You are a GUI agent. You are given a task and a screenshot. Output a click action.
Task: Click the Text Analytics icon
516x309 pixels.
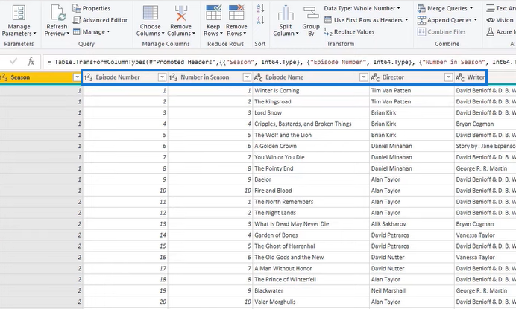(491, 8)
